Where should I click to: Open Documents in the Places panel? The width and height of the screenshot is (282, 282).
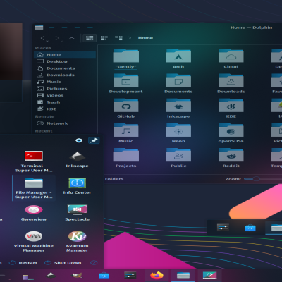65,68
